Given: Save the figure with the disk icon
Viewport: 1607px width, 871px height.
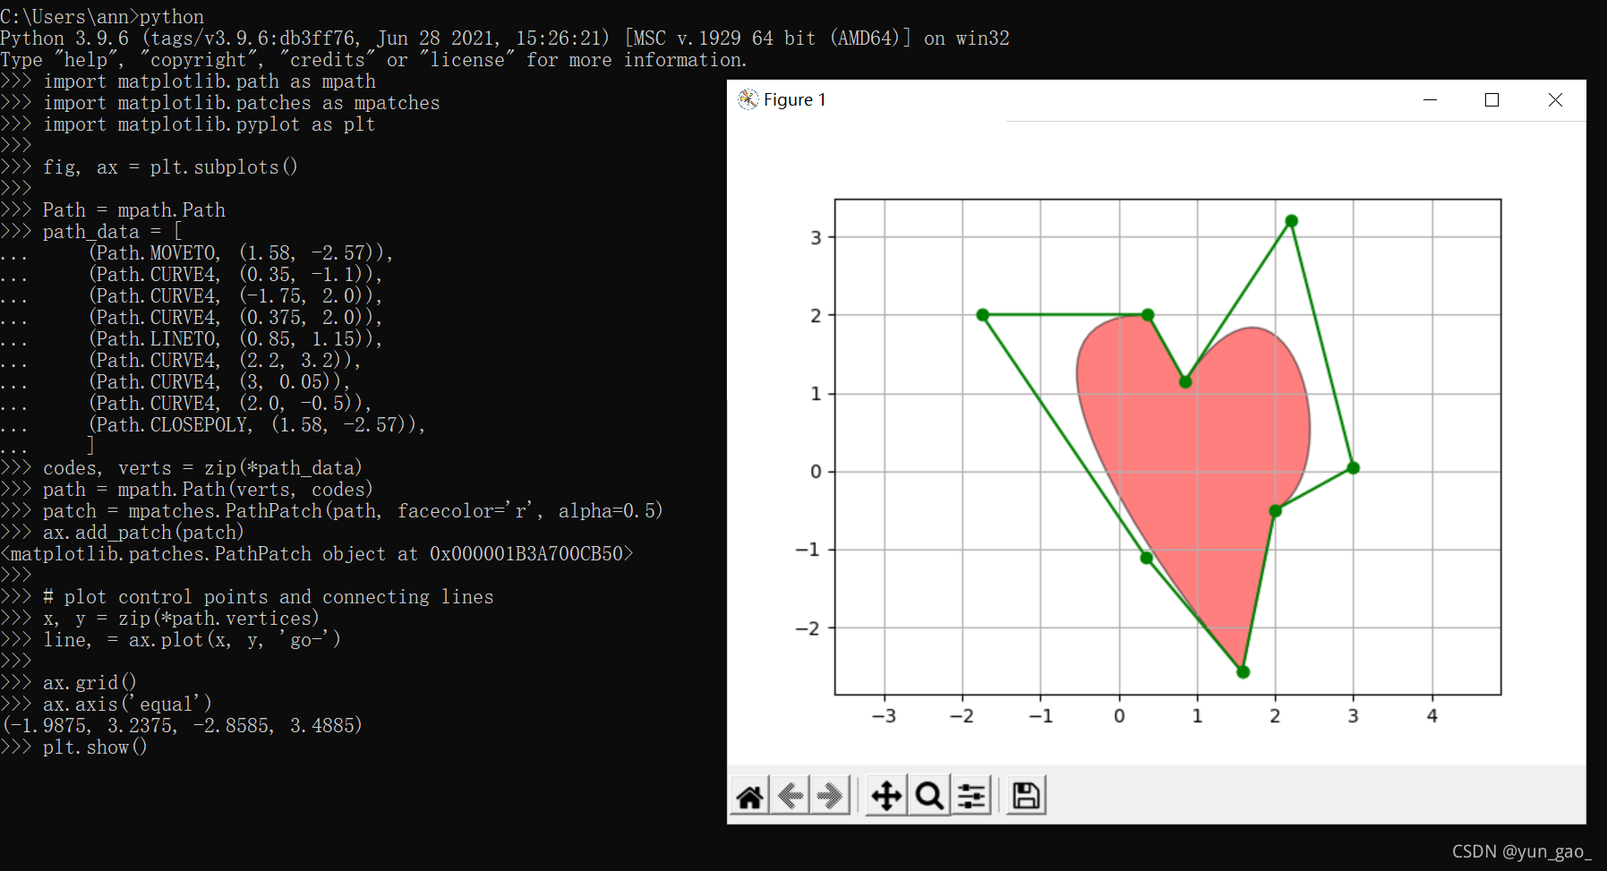Looking at the screenshot, I should [1026, 795].
